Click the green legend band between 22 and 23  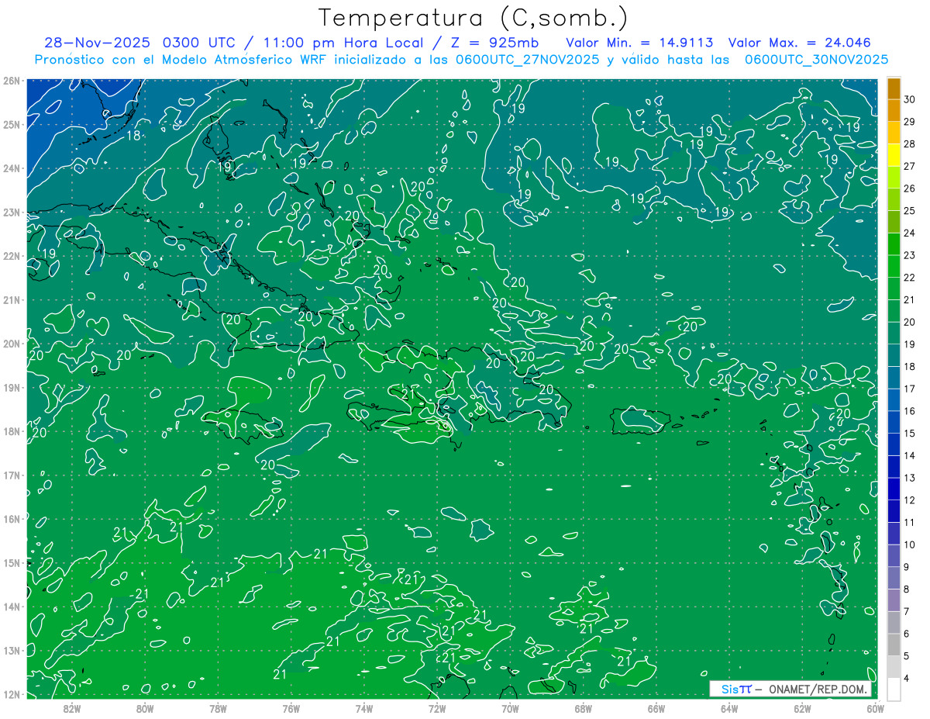coord(894,267)
